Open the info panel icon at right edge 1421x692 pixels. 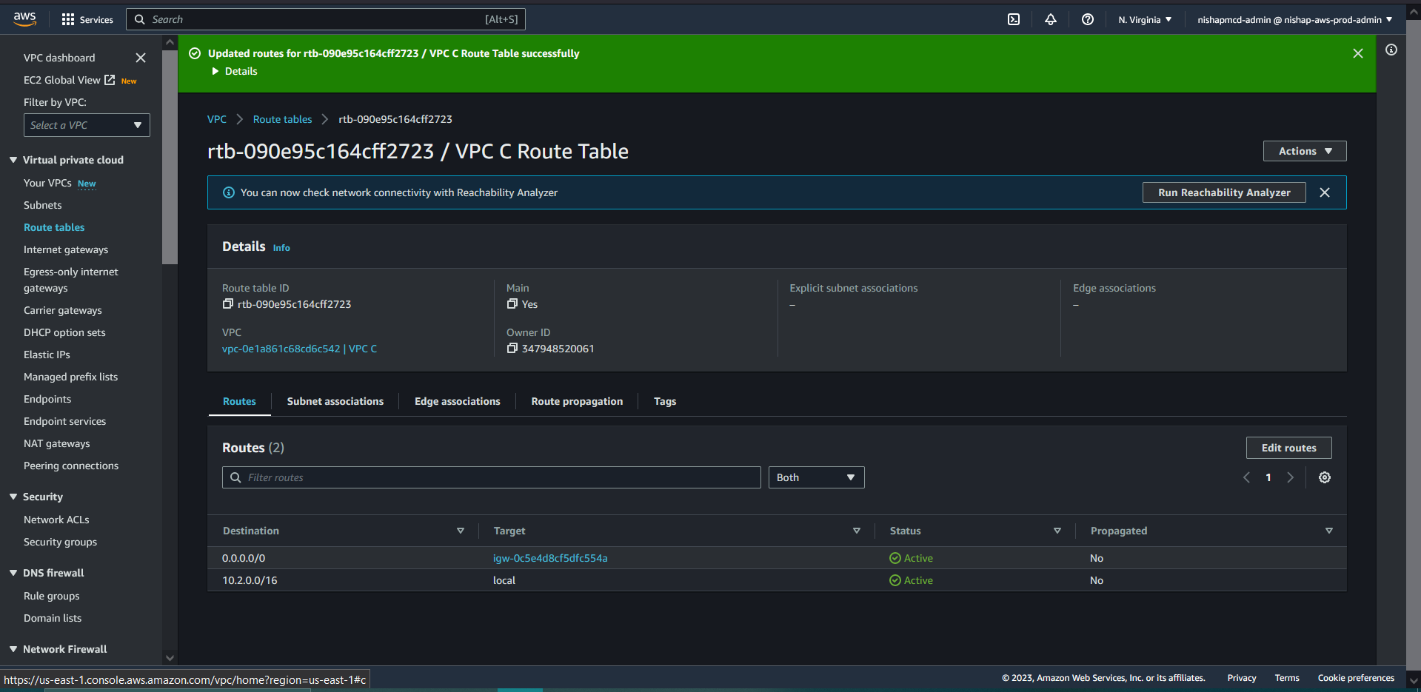[1391, 50]
